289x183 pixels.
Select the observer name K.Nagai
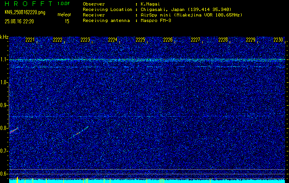click(x=150, y=4)
